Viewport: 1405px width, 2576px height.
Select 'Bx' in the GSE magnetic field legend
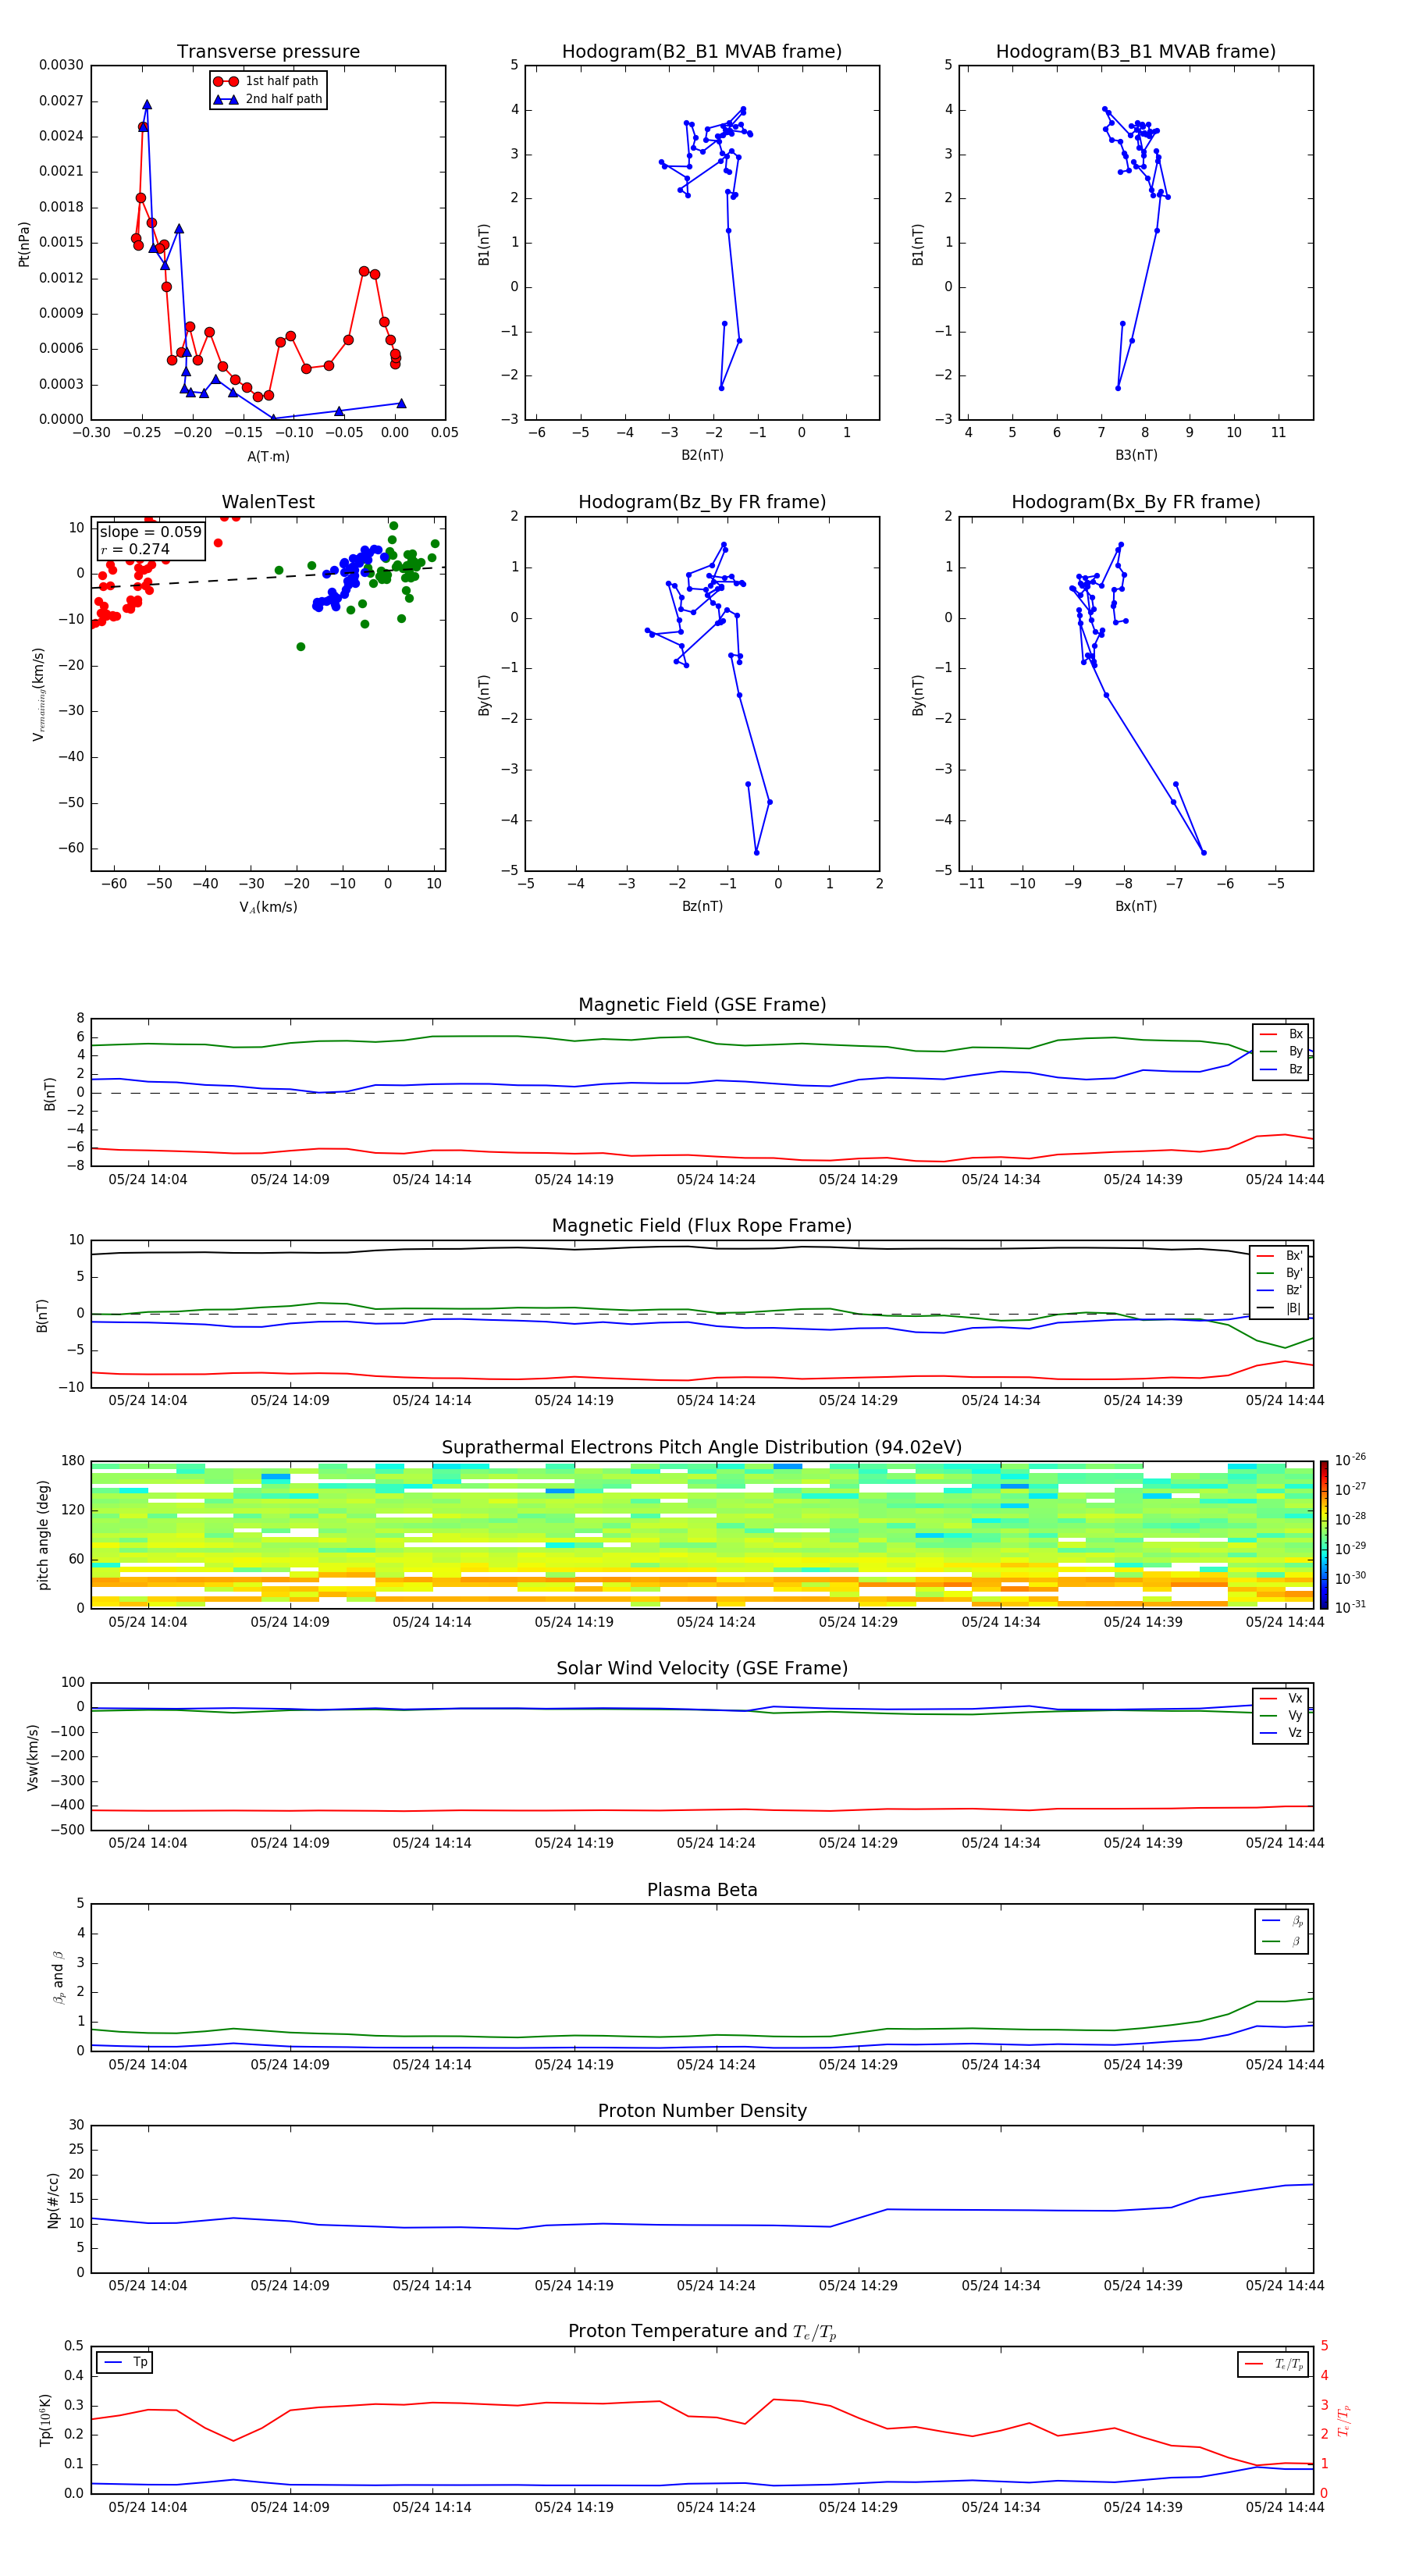click(x=1282, y=1034)
